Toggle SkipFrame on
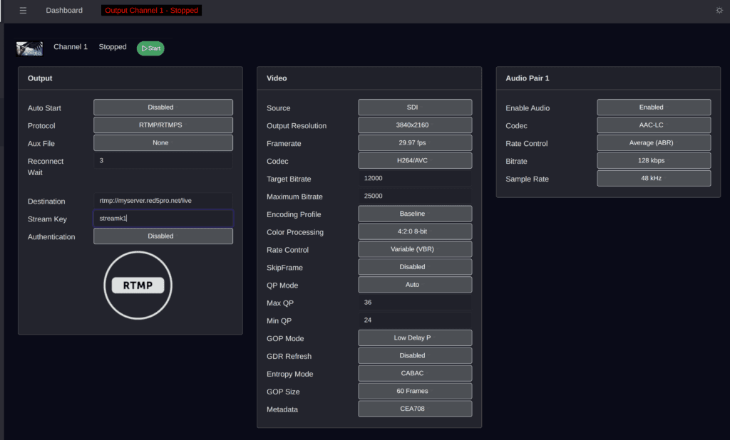This screenshot has height=440, width=730. click(414, 266)
